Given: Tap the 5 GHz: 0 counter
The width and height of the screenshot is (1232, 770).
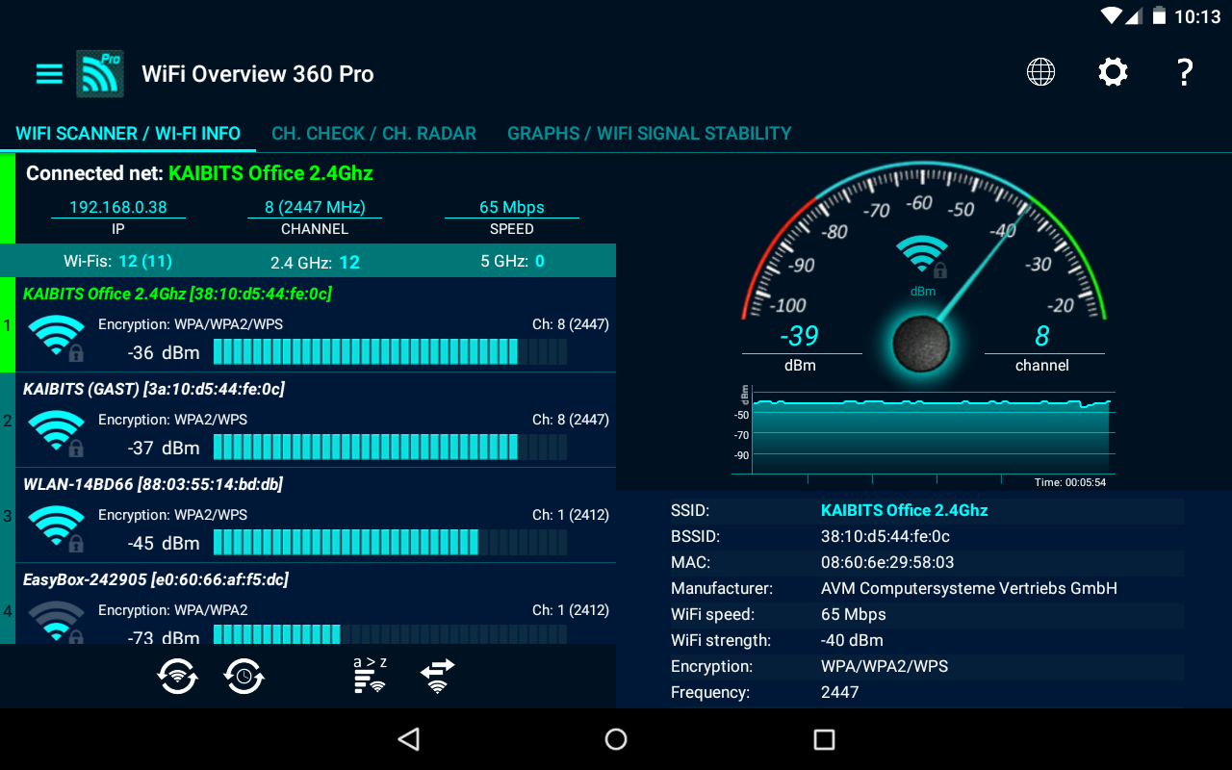Looking at the screenshot, I should pyautogui.click(x=512, y=261).
